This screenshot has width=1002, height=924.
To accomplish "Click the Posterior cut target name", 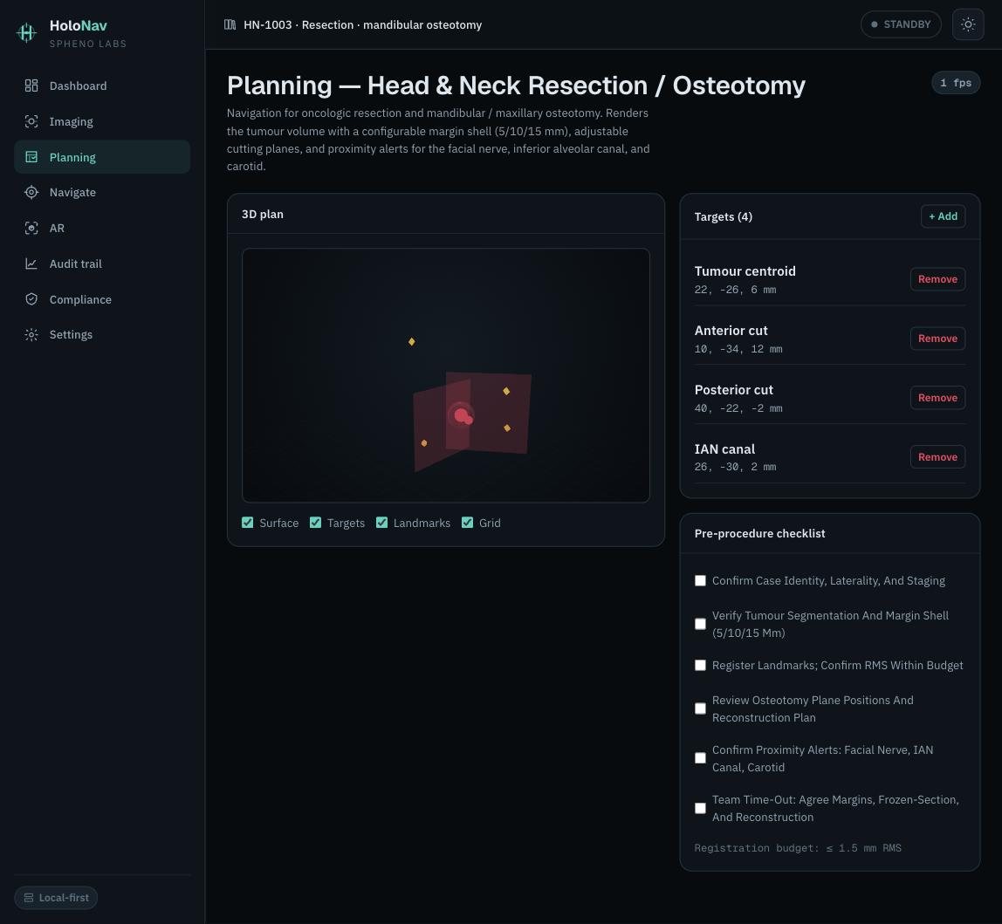I will pyautogui.click(x=733, y=390).
